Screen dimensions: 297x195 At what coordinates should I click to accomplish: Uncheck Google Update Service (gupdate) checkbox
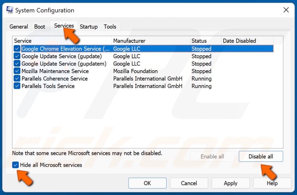[17, 56]
